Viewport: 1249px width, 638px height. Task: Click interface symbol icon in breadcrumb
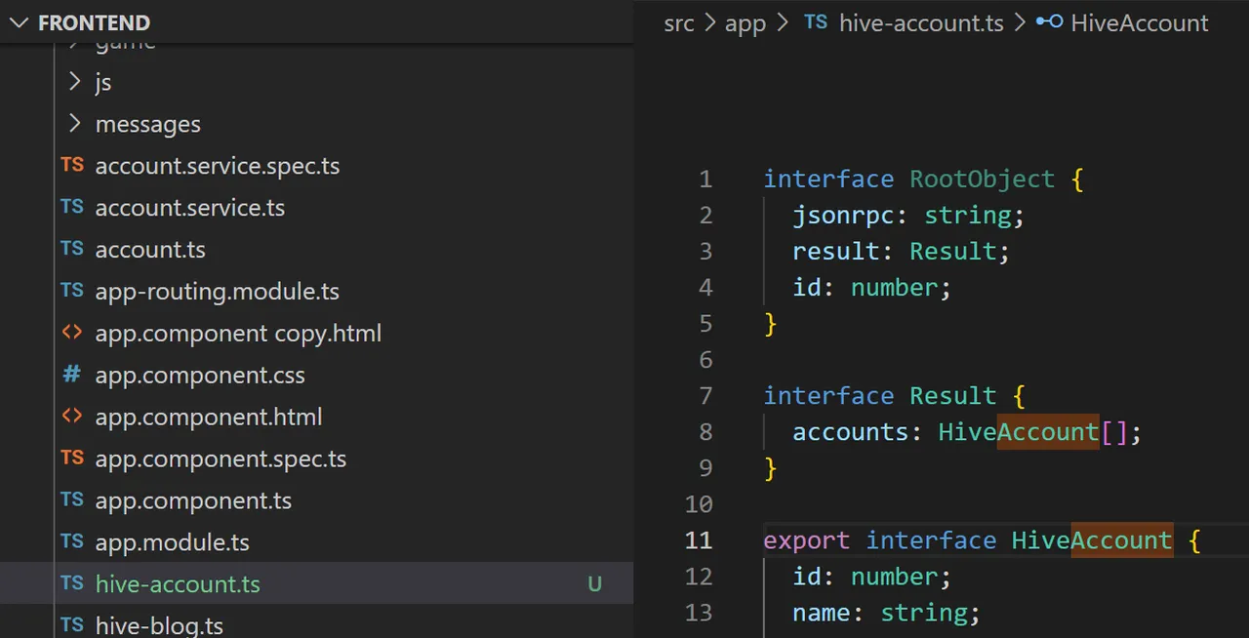[x=1050, y=22]
